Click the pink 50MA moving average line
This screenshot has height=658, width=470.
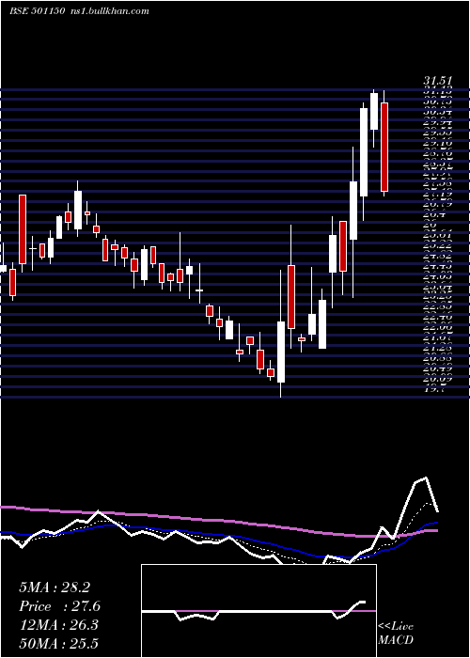pos(218,521)
